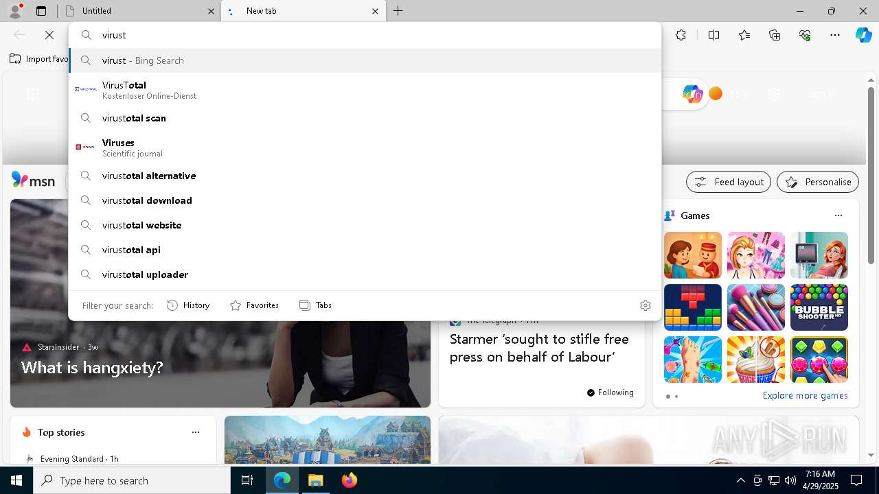The image size is (879, 494).
Task: Open tab actions menu icon
Action: [41, 11]
